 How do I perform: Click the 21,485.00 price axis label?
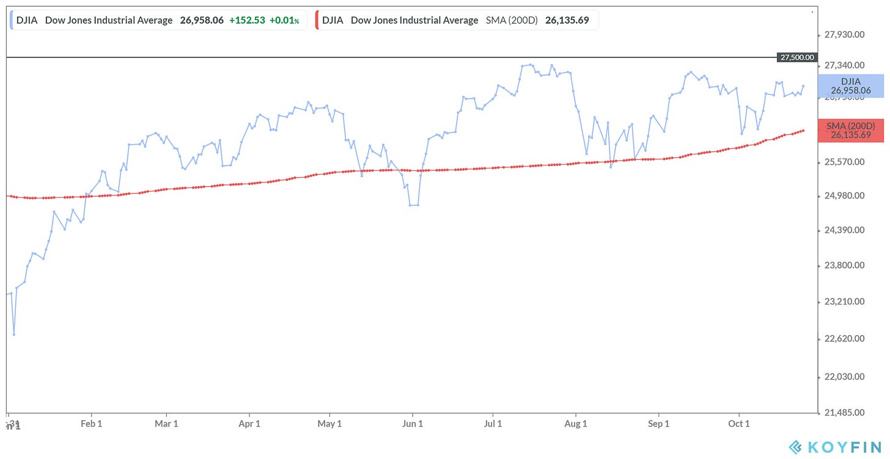click(844, 413)
